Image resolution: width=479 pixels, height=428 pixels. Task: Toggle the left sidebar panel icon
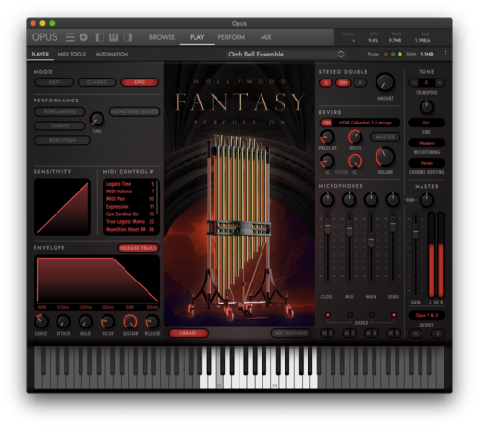point(100,37)
